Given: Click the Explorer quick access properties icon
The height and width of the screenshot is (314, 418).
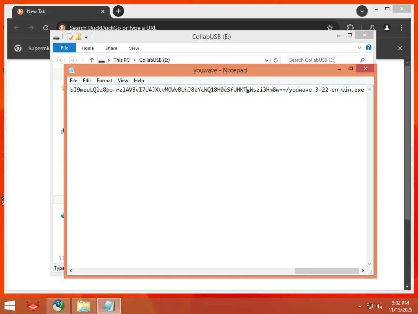Looking at the screenshot, I should (69, 37).
